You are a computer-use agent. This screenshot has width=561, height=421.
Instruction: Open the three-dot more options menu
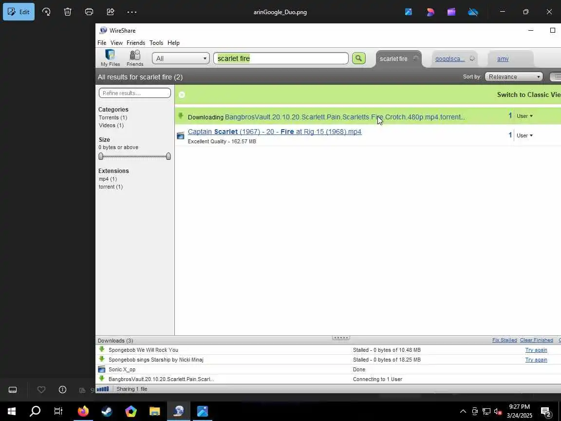(x=131, y=12)
